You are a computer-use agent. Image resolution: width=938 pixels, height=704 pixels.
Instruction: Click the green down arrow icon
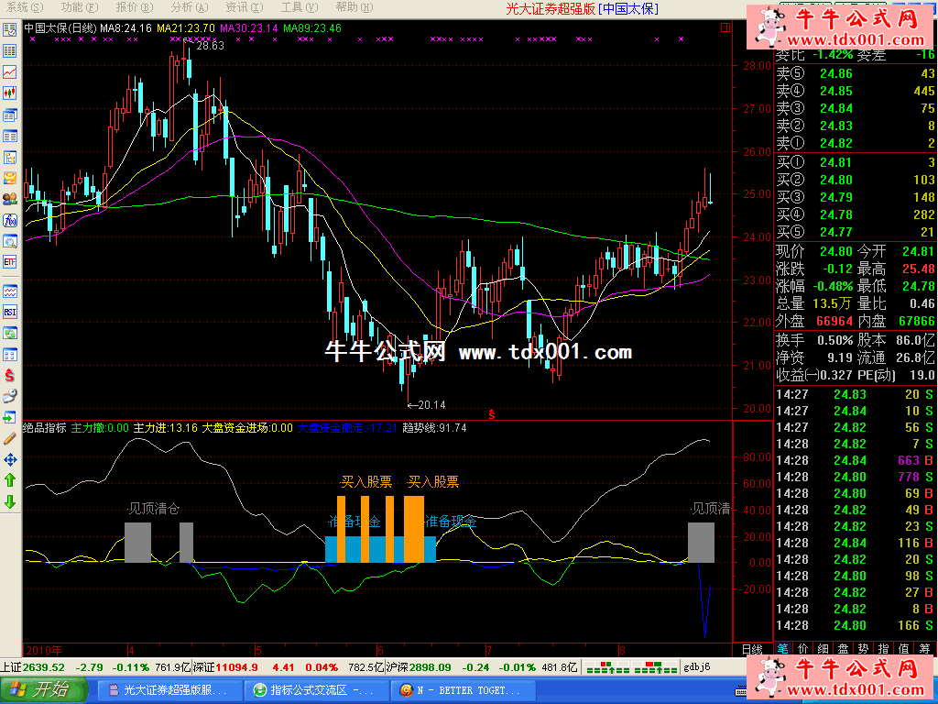point(9,501)
